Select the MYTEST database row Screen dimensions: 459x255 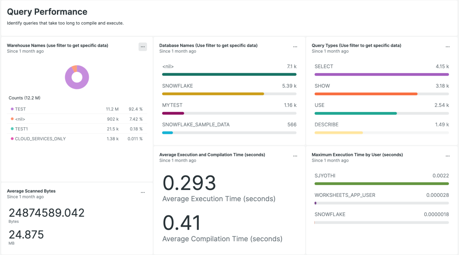[229, 109]
